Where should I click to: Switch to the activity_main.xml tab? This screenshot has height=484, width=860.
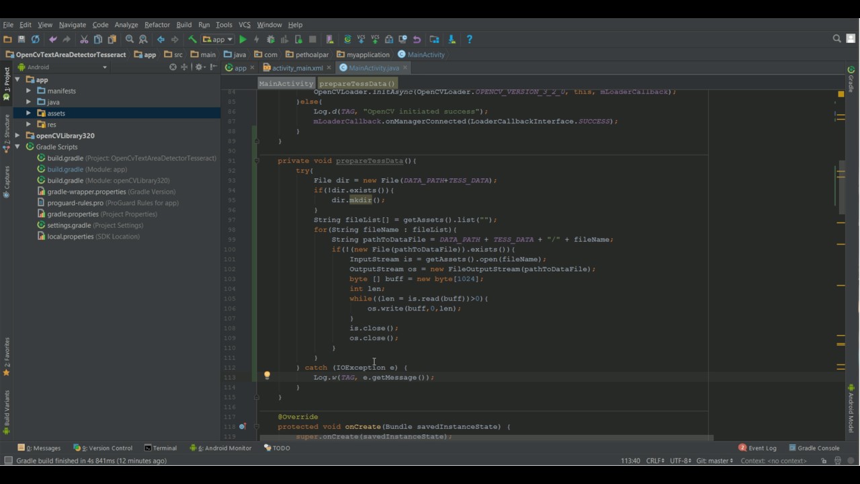point(297,68)
